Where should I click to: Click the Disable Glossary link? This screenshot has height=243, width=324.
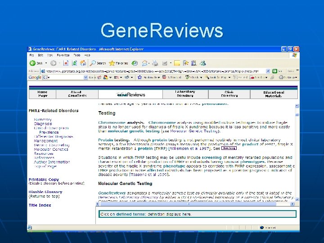(x=45, y=192)
